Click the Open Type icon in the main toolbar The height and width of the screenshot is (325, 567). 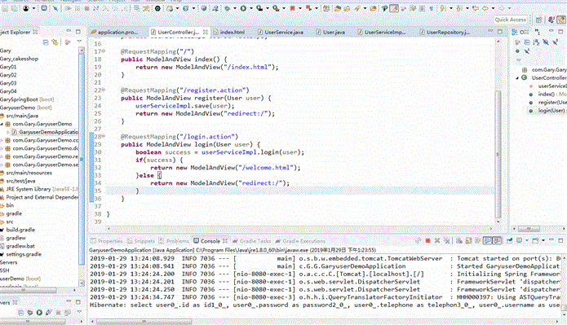tap(338, 8)
